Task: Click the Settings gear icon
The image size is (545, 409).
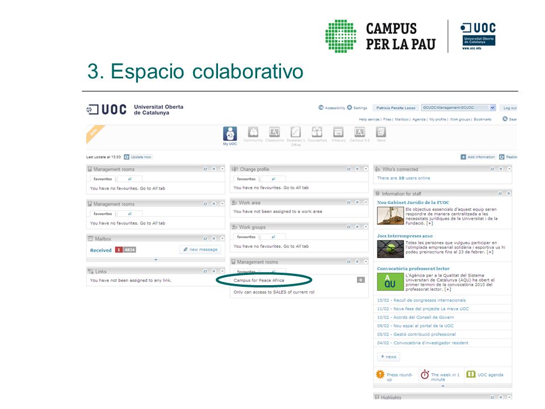Action: pos(350,107)
